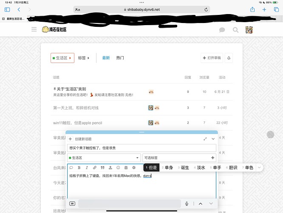Open the Safari share sheet

pyautogui.click(x=252, y=9)
